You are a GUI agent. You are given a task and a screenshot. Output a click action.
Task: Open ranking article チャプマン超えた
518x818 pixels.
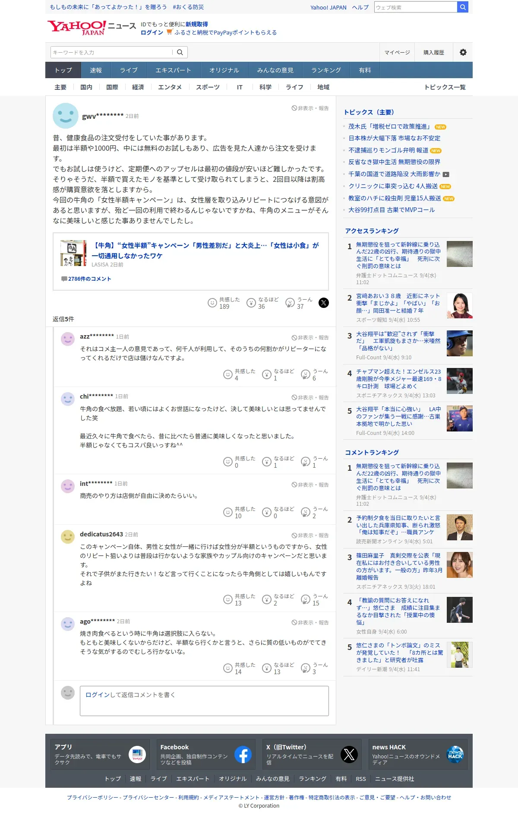click(398, 379)
